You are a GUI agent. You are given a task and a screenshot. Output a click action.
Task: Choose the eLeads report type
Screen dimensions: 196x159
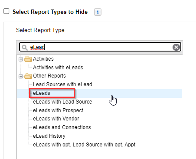point(42,93)
